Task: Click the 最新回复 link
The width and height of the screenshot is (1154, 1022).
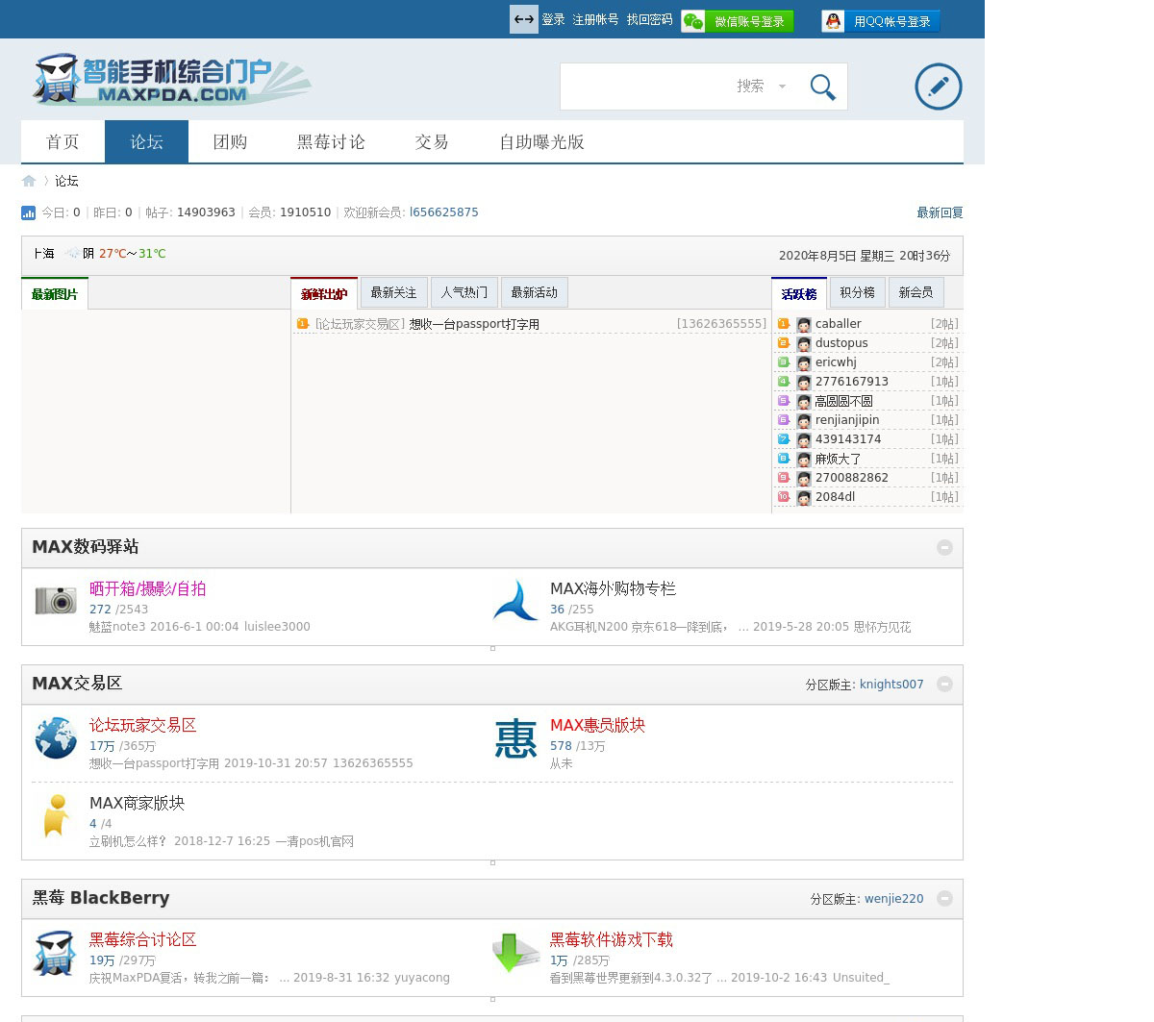Action: [x=940, y=212]
